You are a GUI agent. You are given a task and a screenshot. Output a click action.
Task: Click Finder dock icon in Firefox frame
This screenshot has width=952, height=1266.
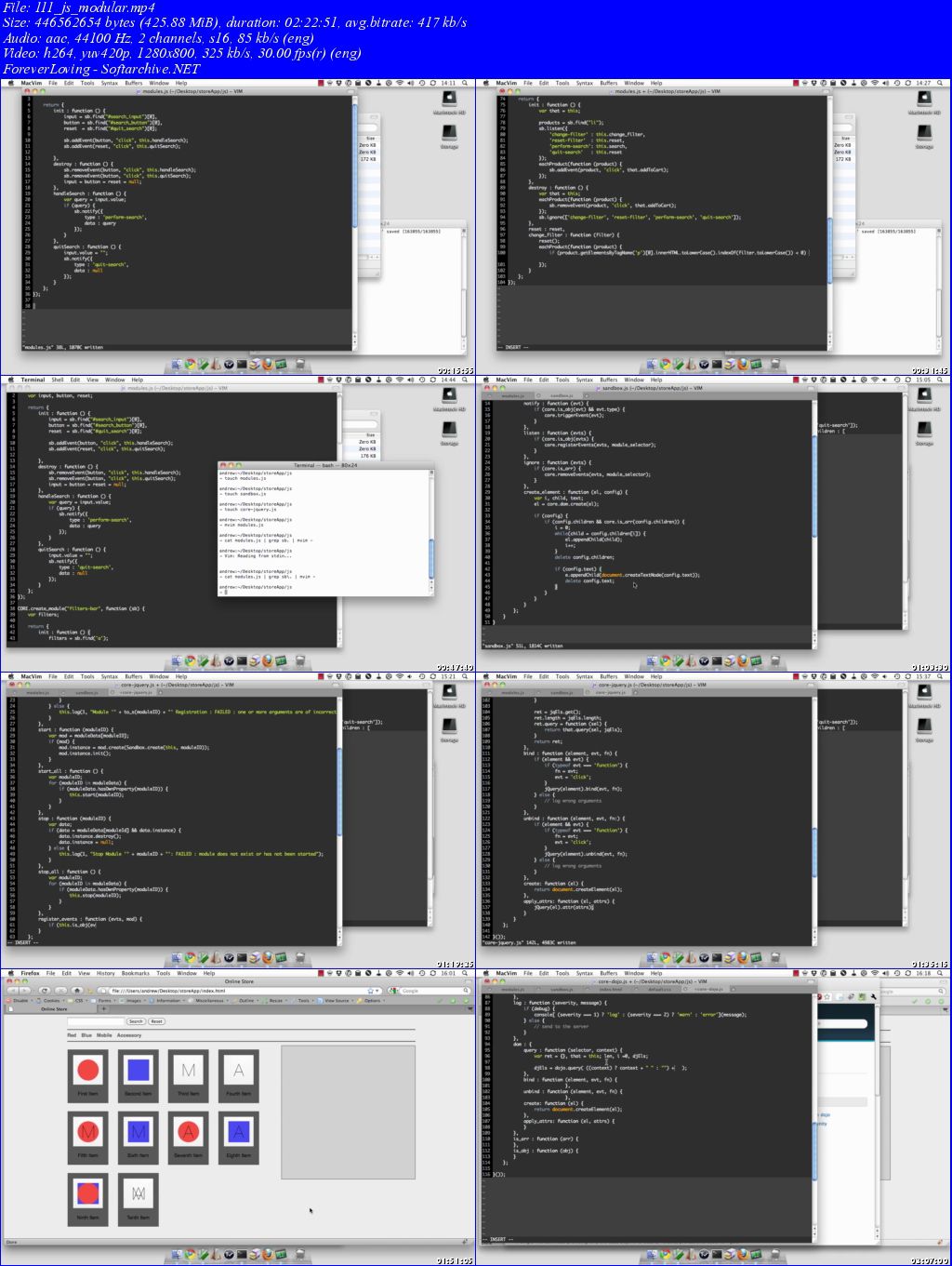(x=178, y=1254)
